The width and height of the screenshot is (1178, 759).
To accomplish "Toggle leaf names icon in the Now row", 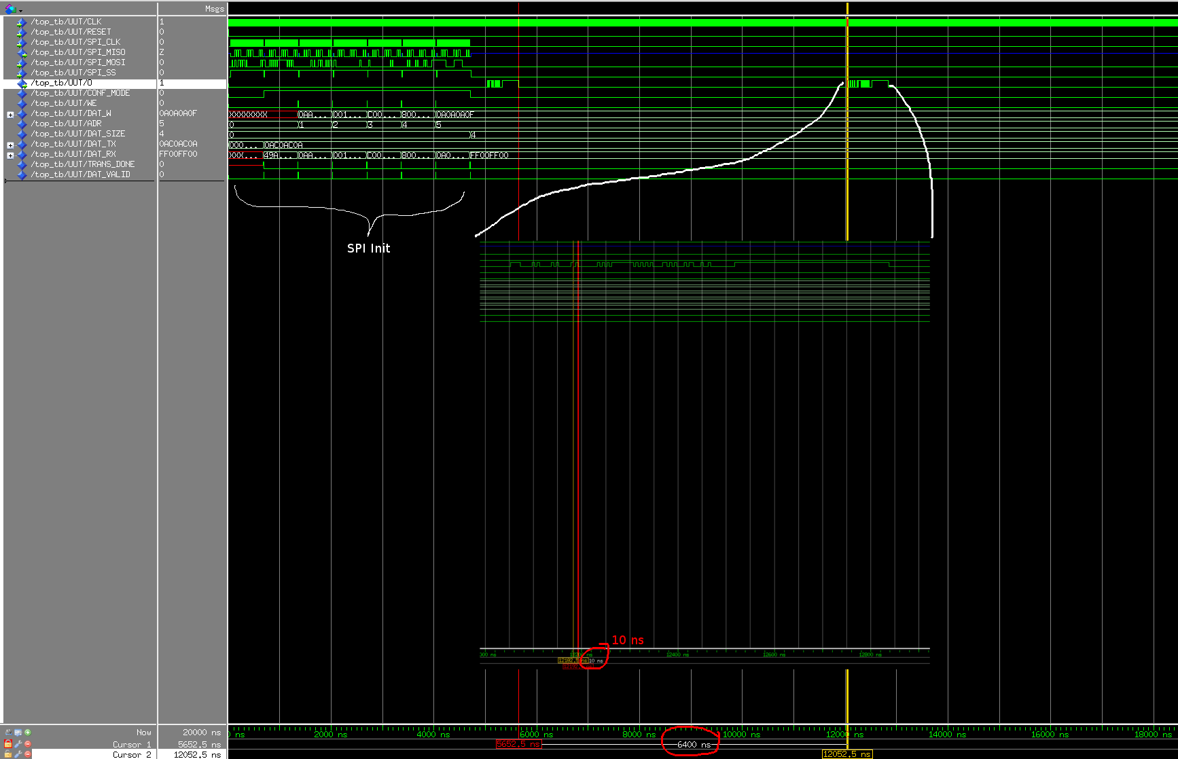I will tap(8, 733).
